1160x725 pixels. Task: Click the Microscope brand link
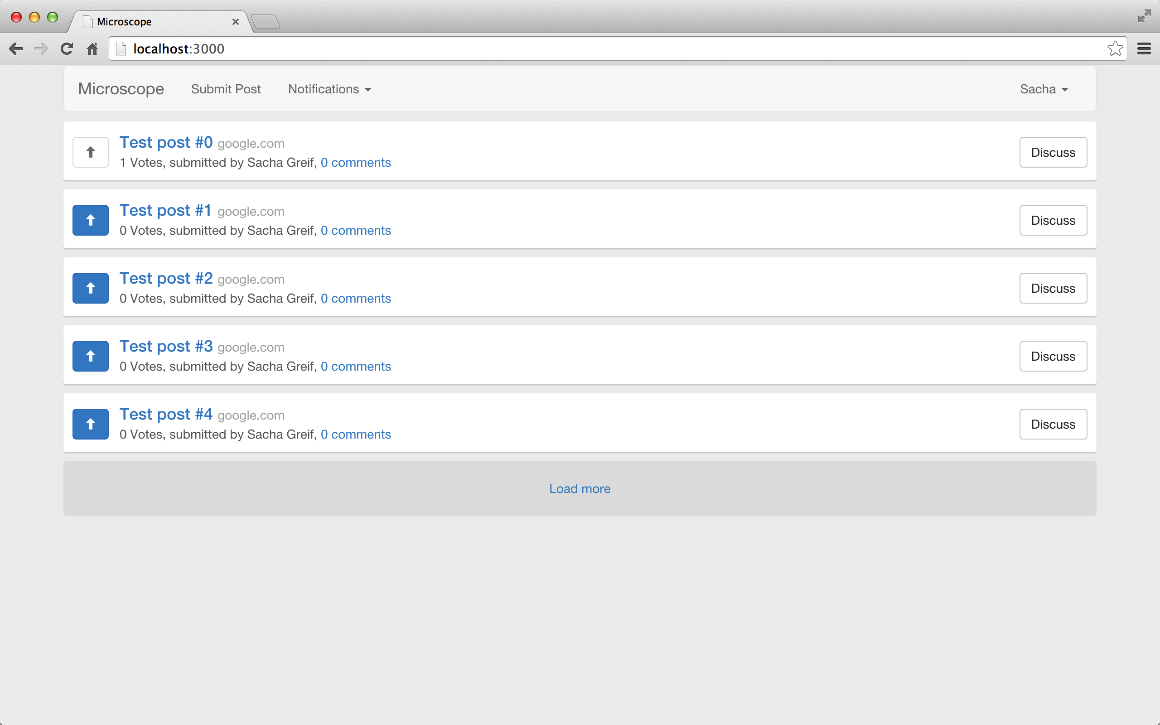point(121,89)
